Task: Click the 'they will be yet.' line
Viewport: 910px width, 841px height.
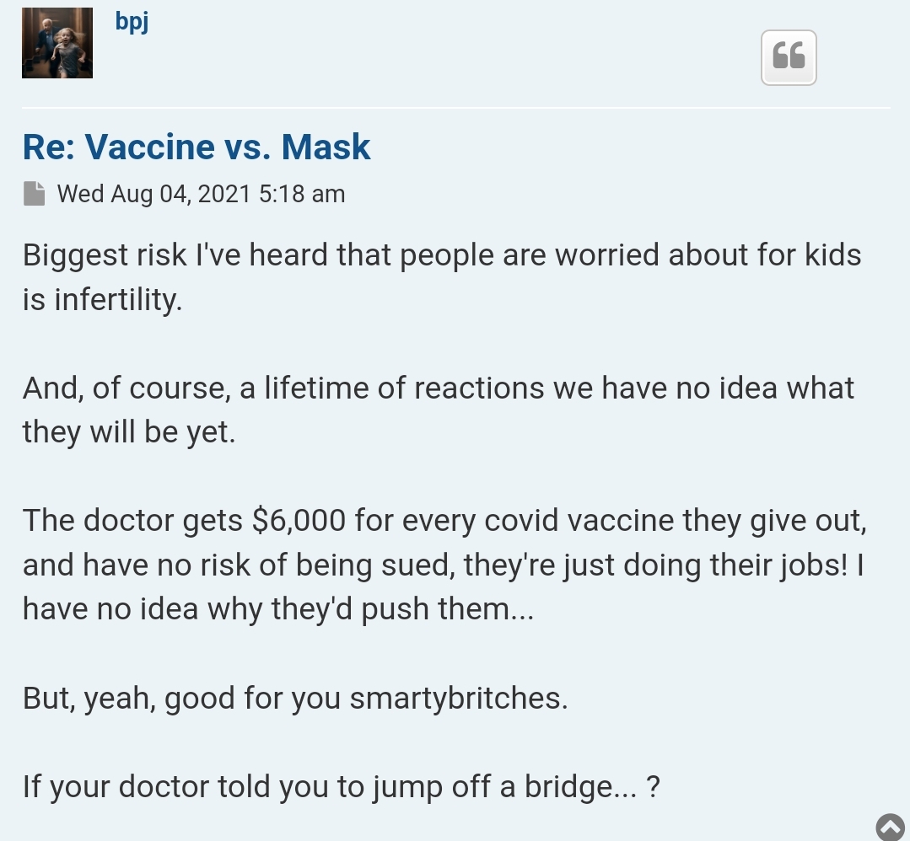Action: point(129,432)
